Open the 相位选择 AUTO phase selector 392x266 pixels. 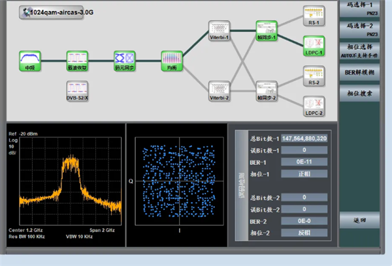(365, 51)
